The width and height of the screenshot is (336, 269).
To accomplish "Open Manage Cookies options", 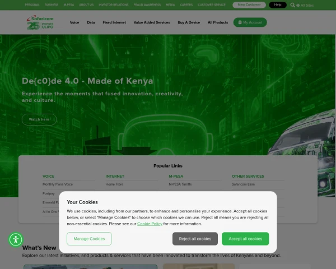I will 89,239.
